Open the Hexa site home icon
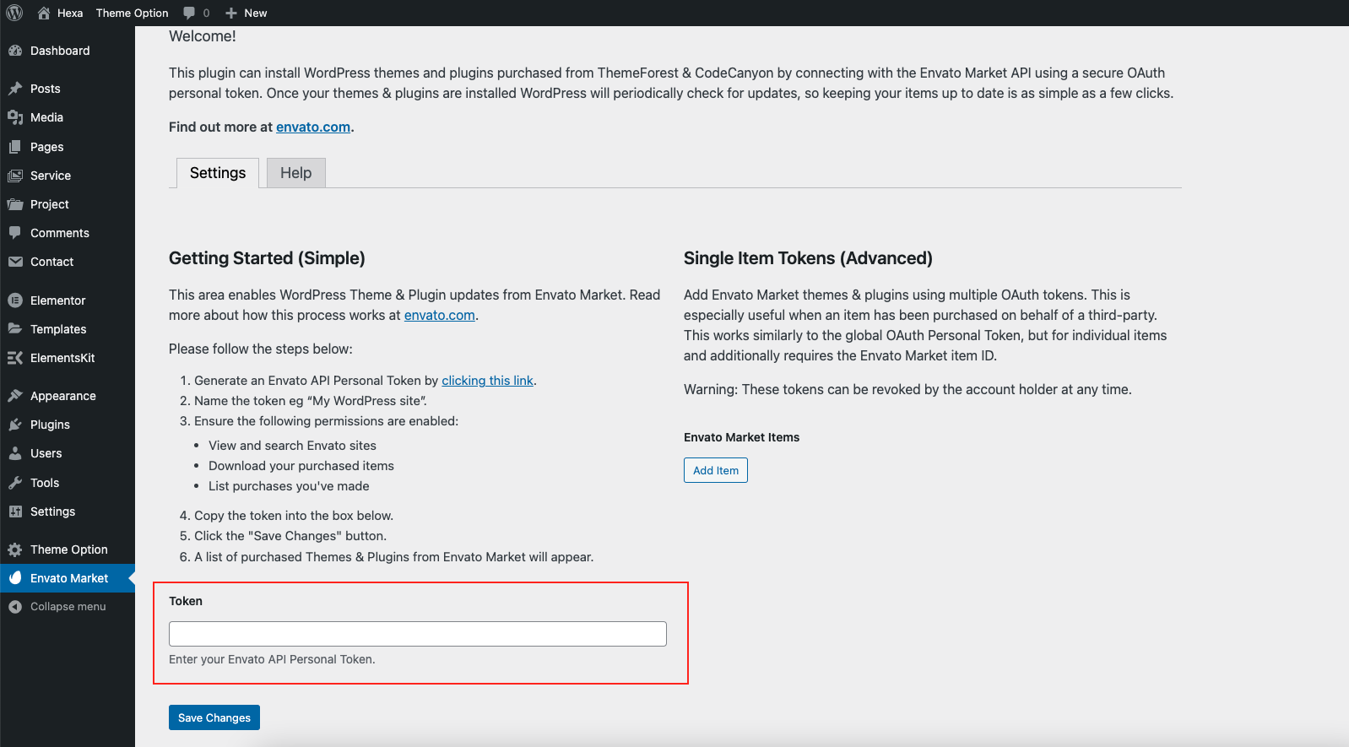The width and height of the screenshot is (1349, 747). 44,13
